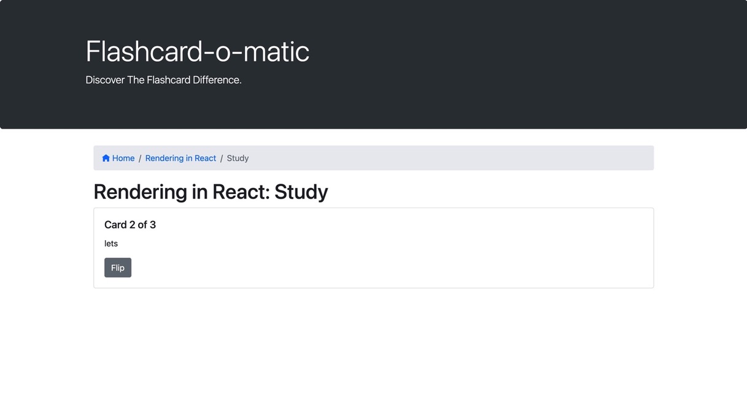Click the house icon in the breadcrumb
This screenshot has height=395, width=747.
[x=106, y=158]
